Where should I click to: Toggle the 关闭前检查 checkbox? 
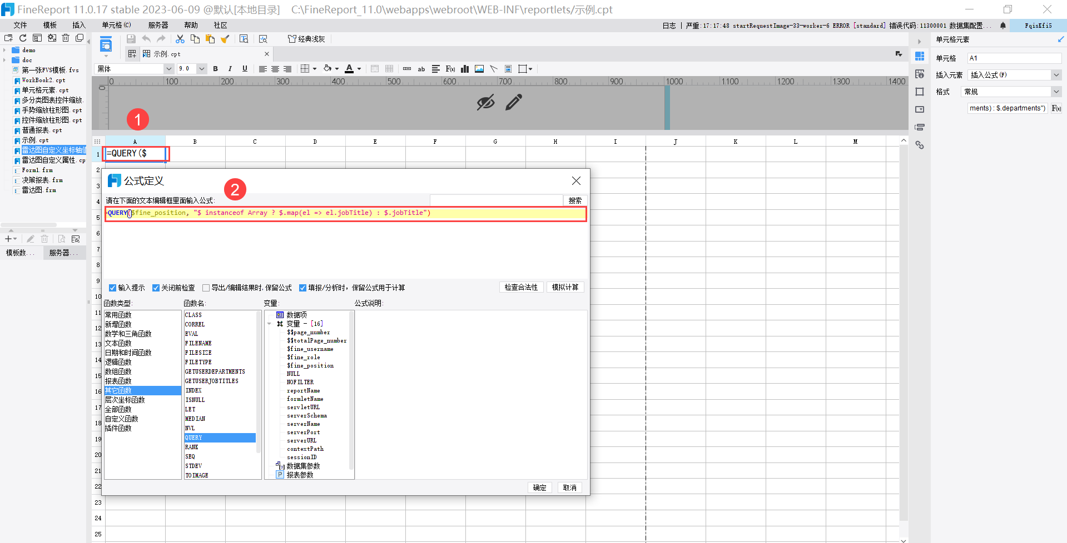156,288
